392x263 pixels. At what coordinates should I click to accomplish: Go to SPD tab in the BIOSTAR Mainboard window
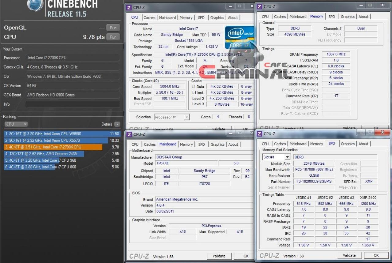202,145
